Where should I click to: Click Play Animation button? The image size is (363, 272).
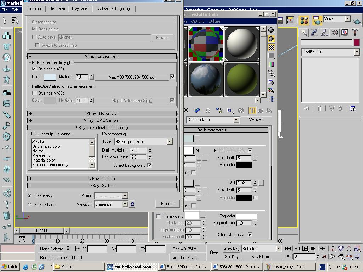click(305, 248)
